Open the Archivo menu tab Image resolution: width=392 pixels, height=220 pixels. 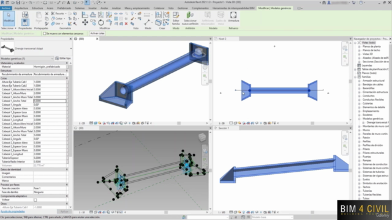point(6,8)
